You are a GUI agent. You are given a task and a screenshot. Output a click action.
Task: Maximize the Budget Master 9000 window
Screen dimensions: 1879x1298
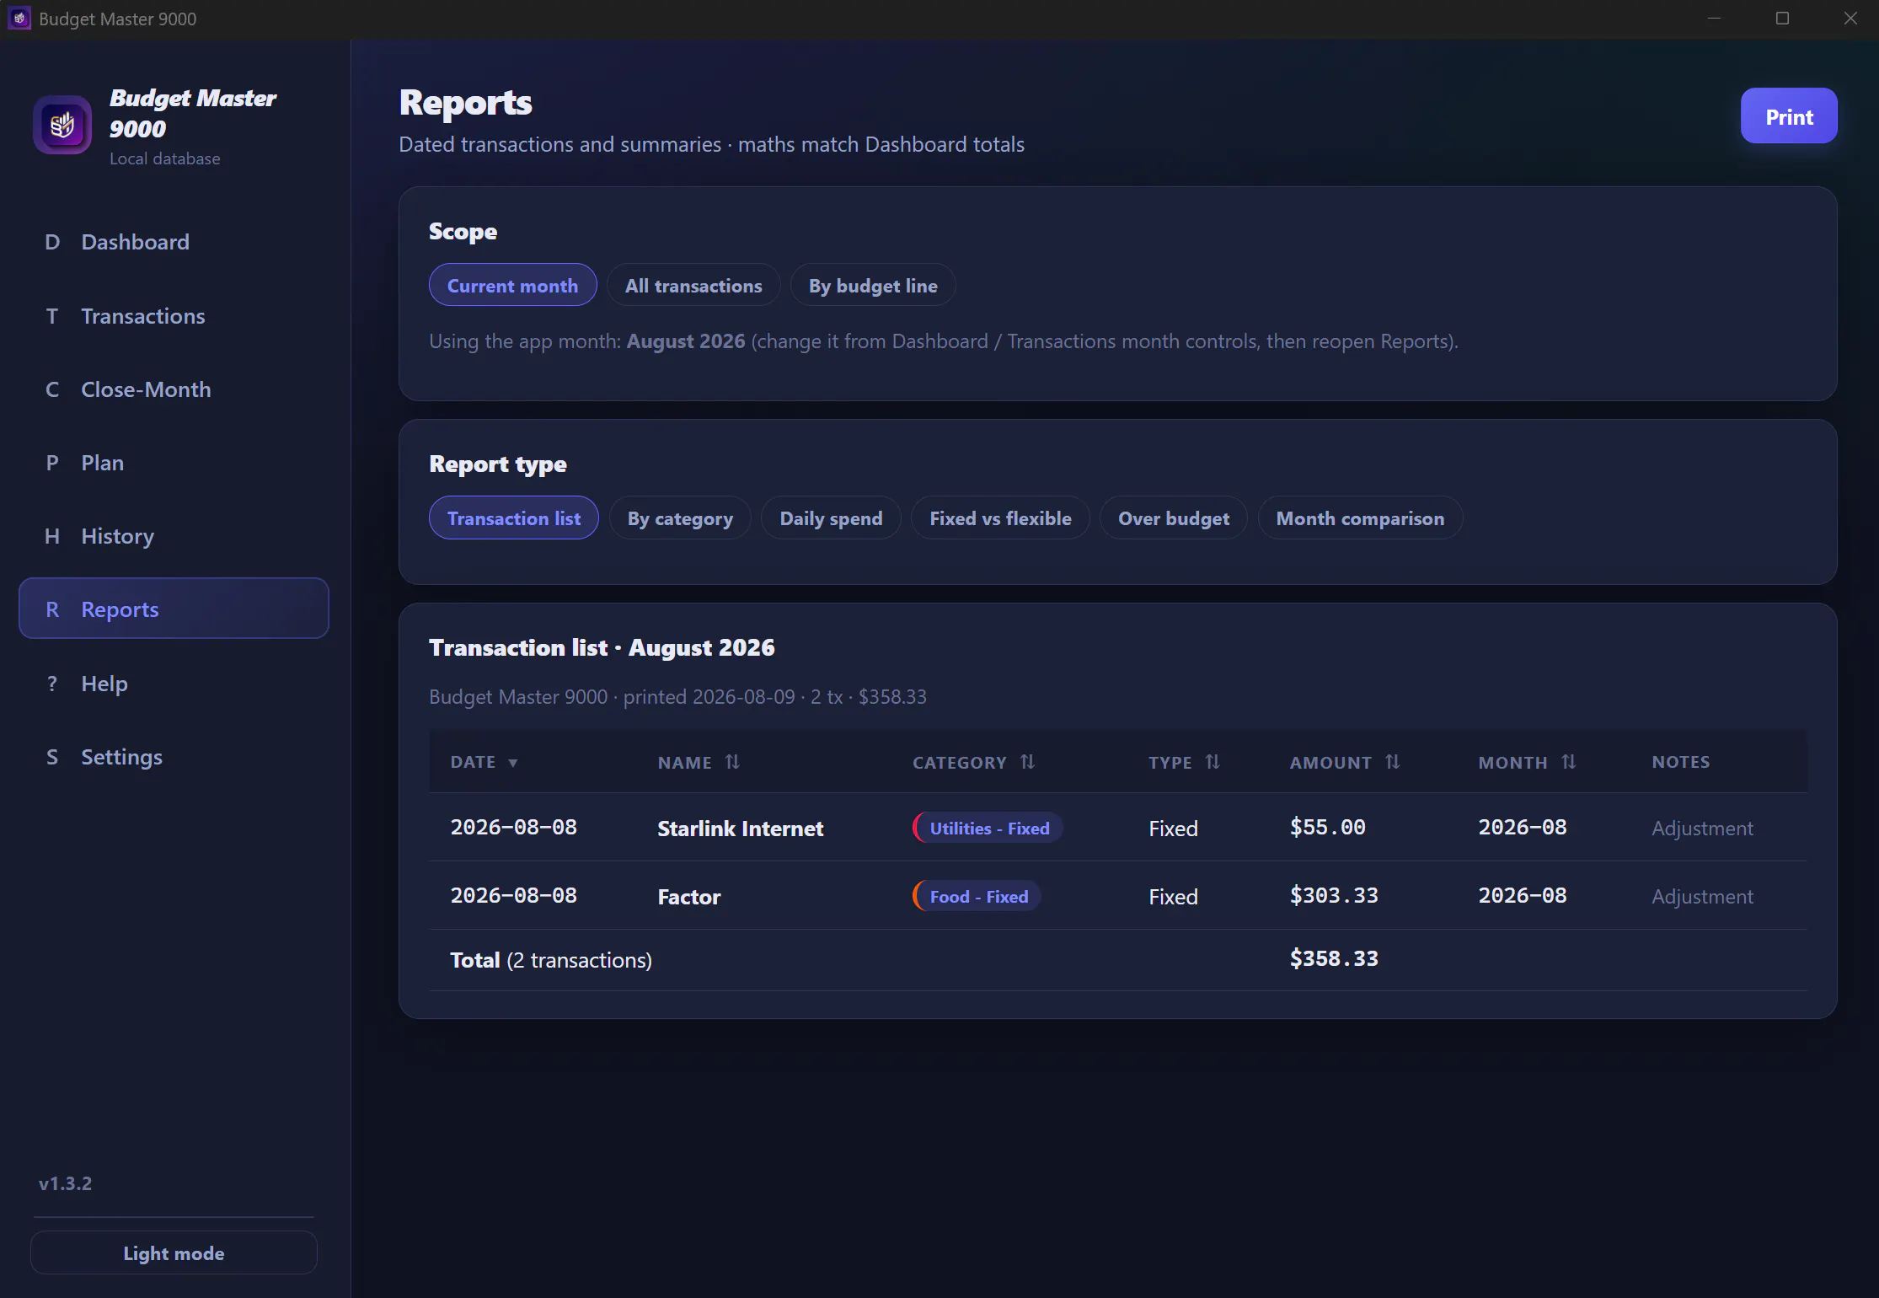1782,19
